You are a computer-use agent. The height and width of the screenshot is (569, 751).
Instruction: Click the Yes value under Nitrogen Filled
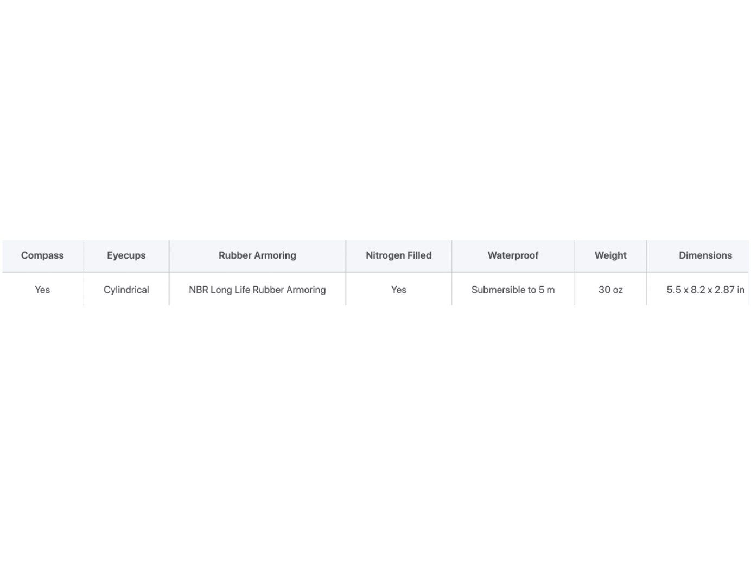click(398, 290)
